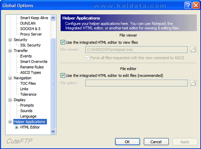
Task: Select the Display category
Action: tap(19, 100)
